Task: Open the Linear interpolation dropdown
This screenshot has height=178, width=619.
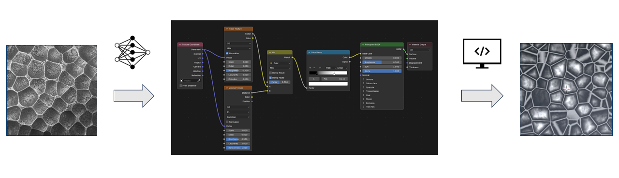Action: pyautogui.click(x=342, y=68)
